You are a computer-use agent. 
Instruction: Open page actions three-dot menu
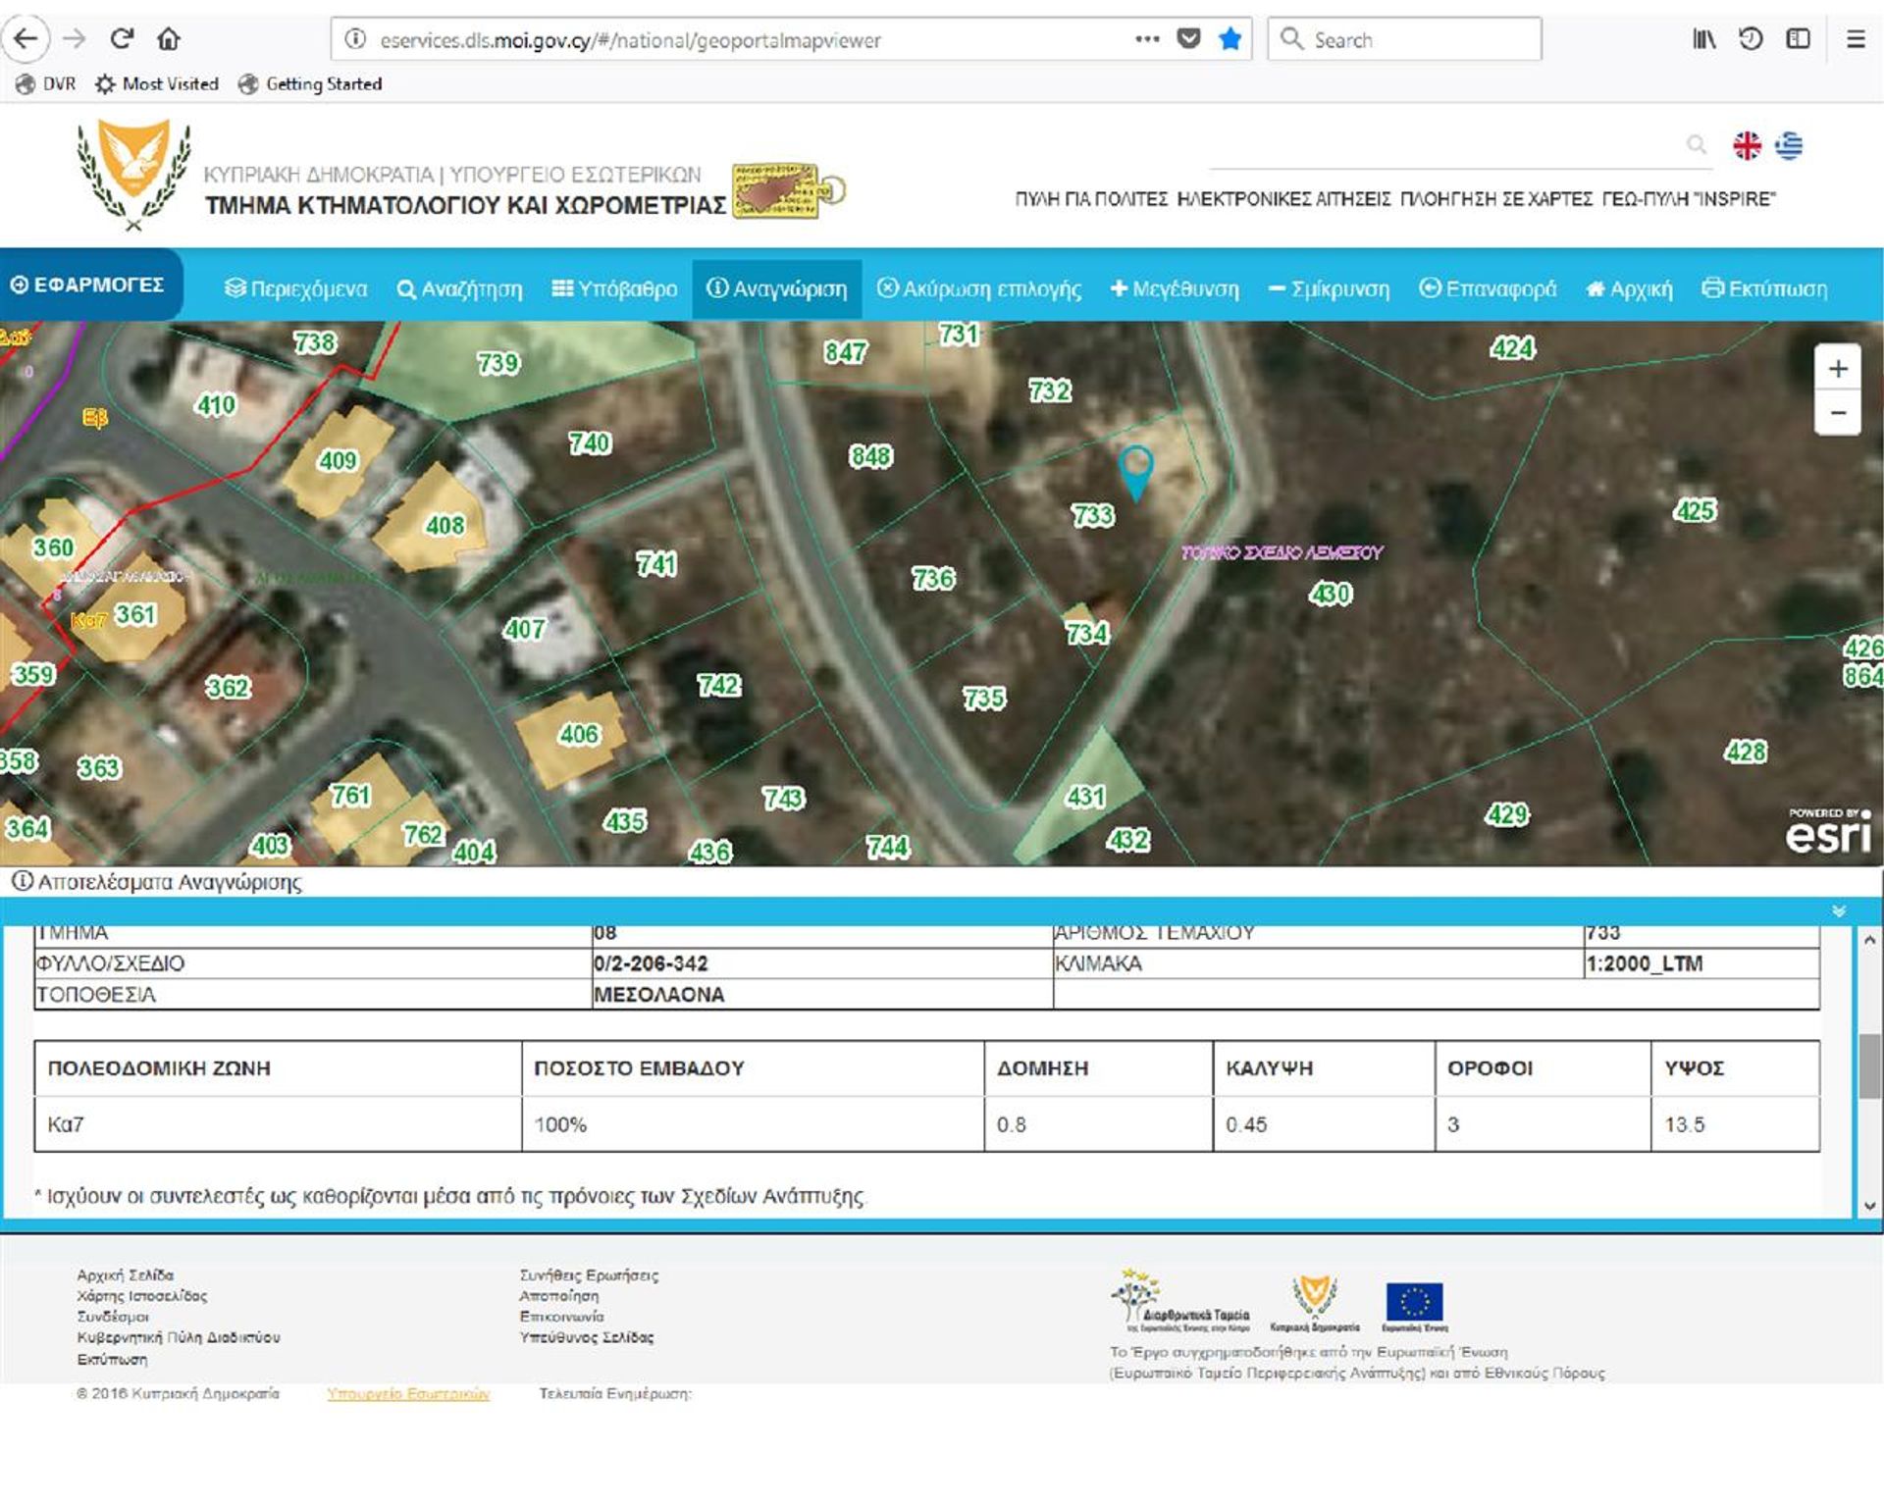[1147, 39]
